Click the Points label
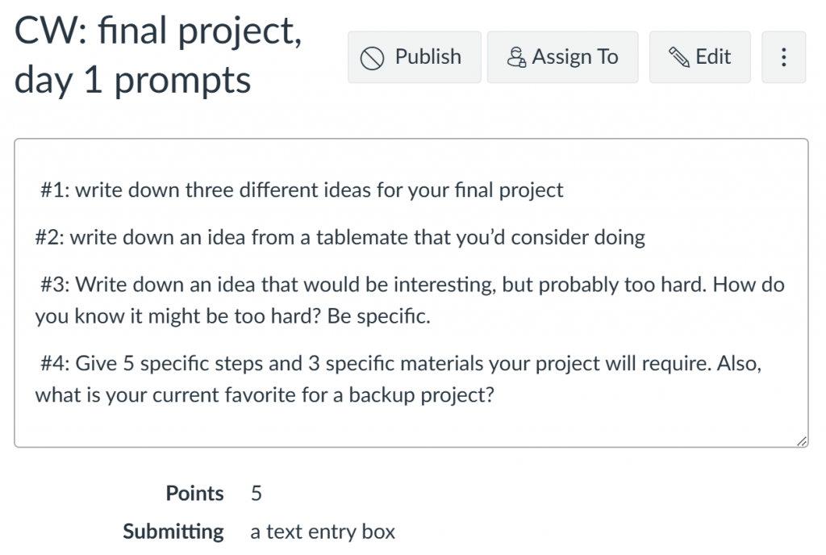826x555 pixels. [x=194, y=494]
